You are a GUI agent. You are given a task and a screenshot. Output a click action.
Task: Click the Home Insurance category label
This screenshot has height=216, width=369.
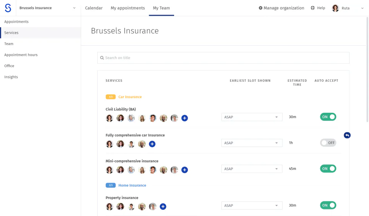pyautogui.click(x=132, y=185)
